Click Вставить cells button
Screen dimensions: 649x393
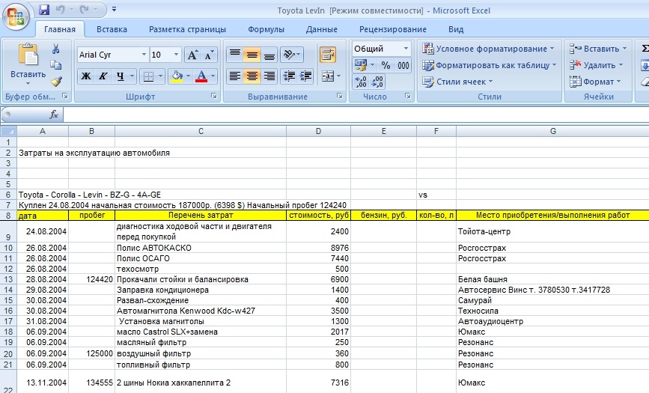click(597, 49)
